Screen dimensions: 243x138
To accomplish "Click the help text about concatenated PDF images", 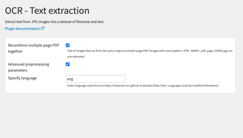I will (x=150, y=54).
